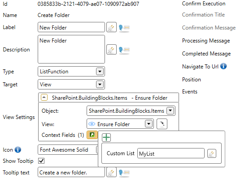Open the Font Awesome Solid icon dropdown
The width and height of the screenshot is (236, 178).
97,150
